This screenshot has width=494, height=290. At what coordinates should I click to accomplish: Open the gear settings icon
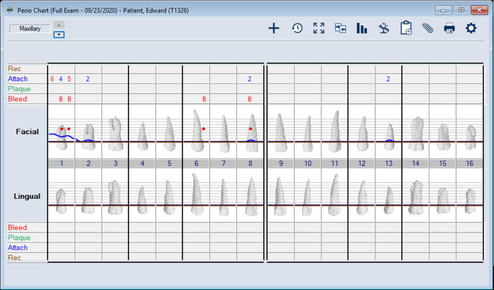pos(471,28)
